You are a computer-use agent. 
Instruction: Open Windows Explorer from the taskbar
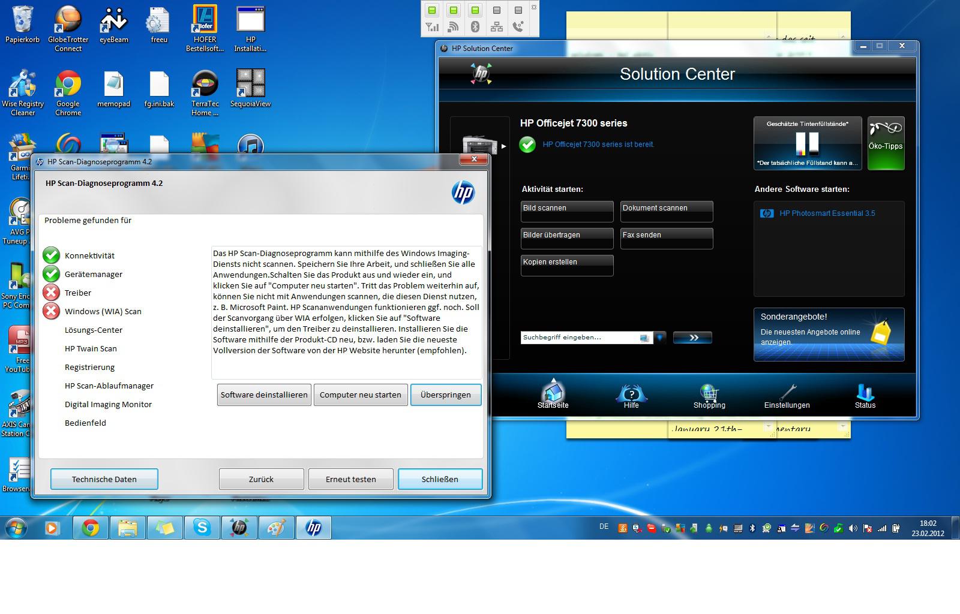127,528
